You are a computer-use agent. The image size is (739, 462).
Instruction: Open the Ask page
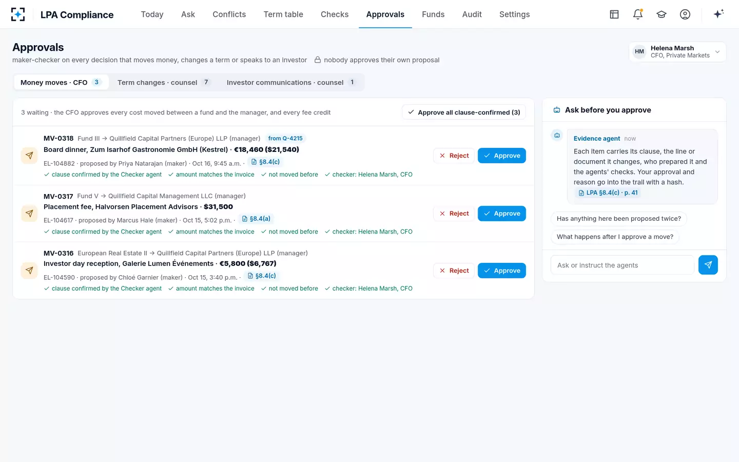tap(188, 14)
